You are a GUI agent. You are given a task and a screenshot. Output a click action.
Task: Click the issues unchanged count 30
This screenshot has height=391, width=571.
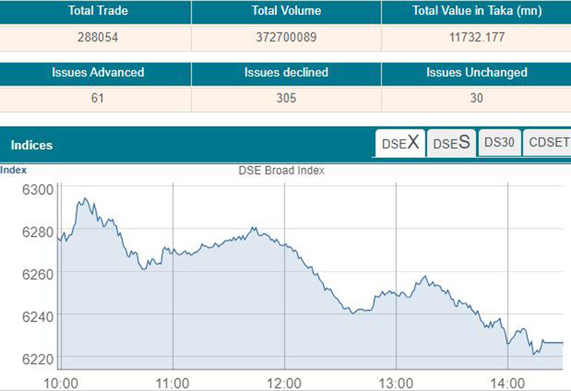click(476, 98)
